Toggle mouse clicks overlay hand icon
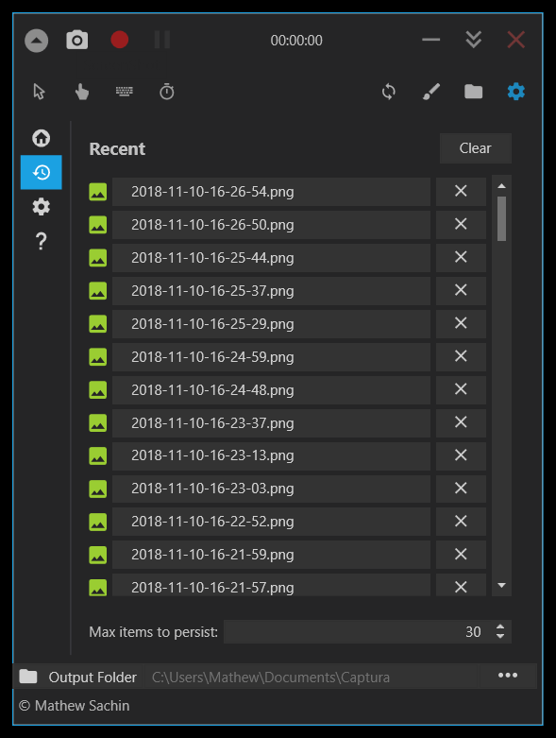The image size is (556, 738). tap(82, 92)
